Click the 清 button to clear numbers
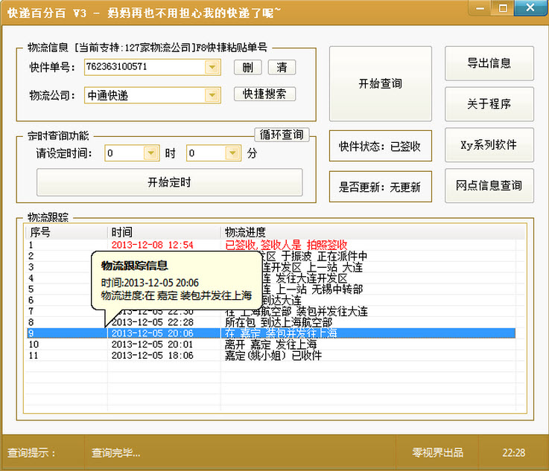549x471 pixels. pyautogui.click(x=282, y=68)
